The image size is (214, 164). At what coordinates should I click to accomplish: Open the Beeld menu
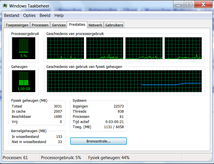click(x=45, y=15)
